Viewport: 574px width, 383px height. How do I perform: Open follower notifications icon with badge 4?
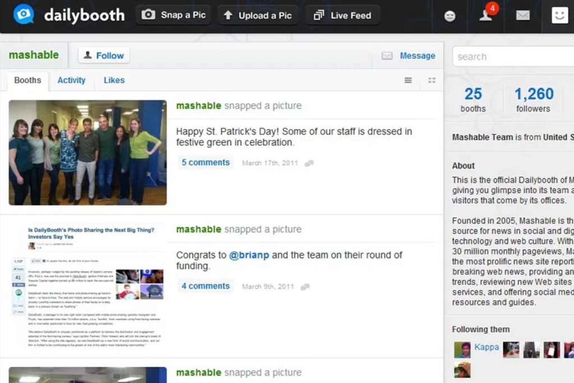coord(488,13)
